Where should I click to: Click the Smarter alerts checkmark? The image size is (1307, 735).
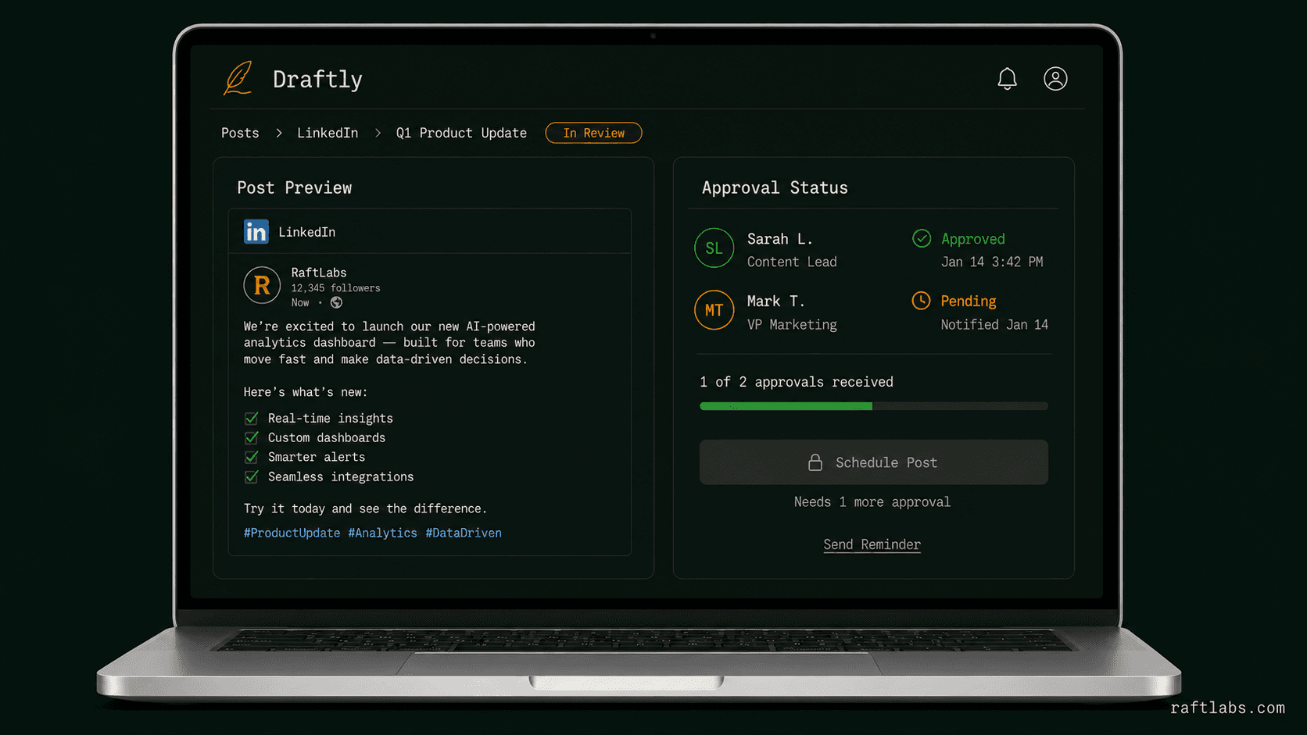tap(251, 457)
